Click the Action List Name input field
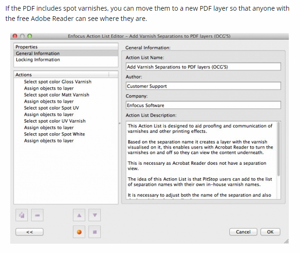This screenshot has width=300, height=253. click(203, 67)
